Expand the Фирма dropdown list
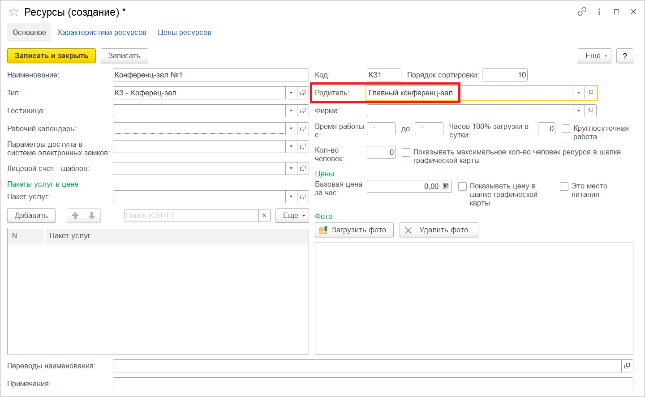The height and width of the screenshot is (397, 645). pos(579,111)
